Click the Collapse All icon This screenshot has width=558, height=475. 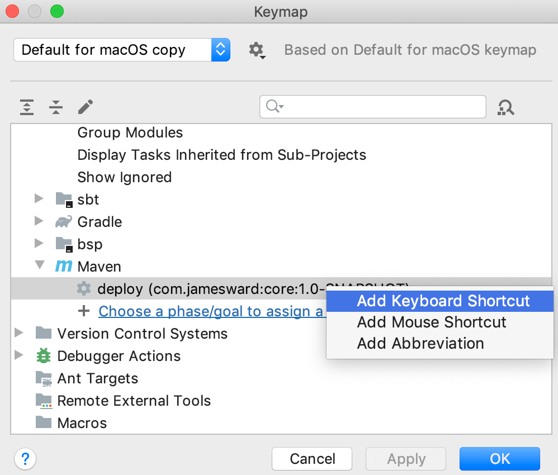click(56, 107)
